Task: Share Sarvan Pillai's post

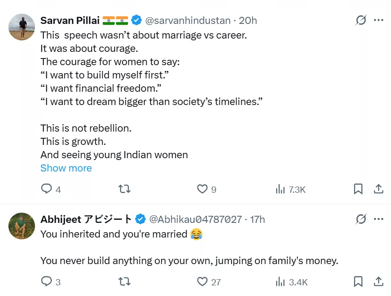Action: coord(379,189)
